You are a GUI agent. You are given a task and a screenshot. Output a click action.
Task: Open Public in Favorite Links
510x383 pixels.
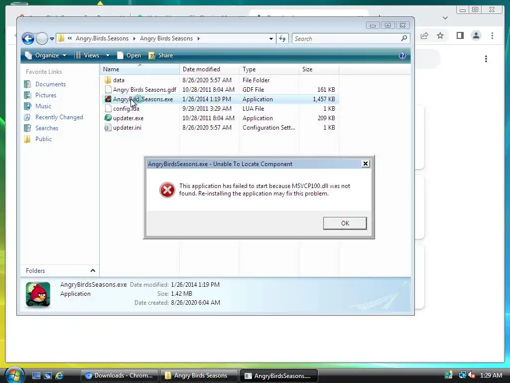[x=38, y=139]
